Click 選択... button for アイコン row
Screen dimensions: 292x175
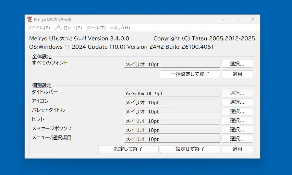tap(237, 102)
